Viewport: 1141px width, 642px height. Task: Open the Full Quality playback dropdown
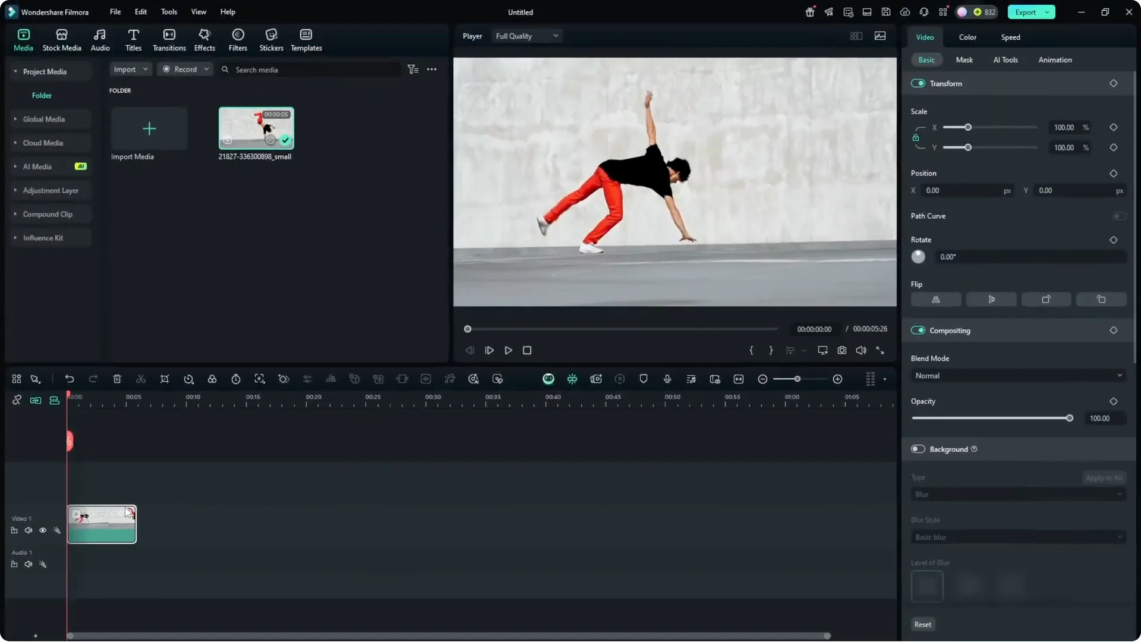(527, 36)
